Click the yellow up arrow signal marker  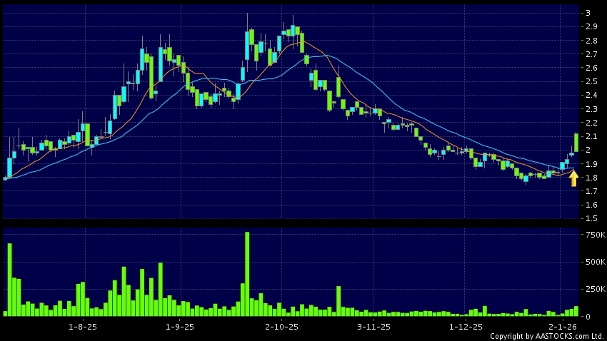tap(573, 178)
